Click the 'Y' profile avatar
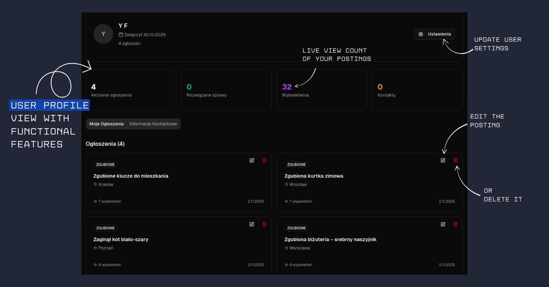The image size is (549, 287). 103,34
